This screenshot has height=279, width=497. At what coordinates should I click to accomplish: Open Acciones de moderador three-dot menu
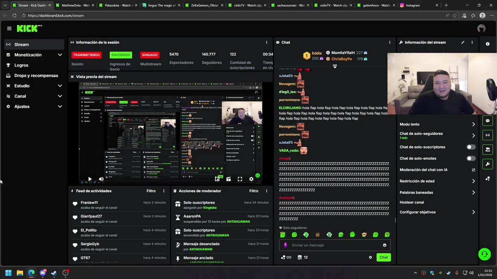click(x=266, y=191)
